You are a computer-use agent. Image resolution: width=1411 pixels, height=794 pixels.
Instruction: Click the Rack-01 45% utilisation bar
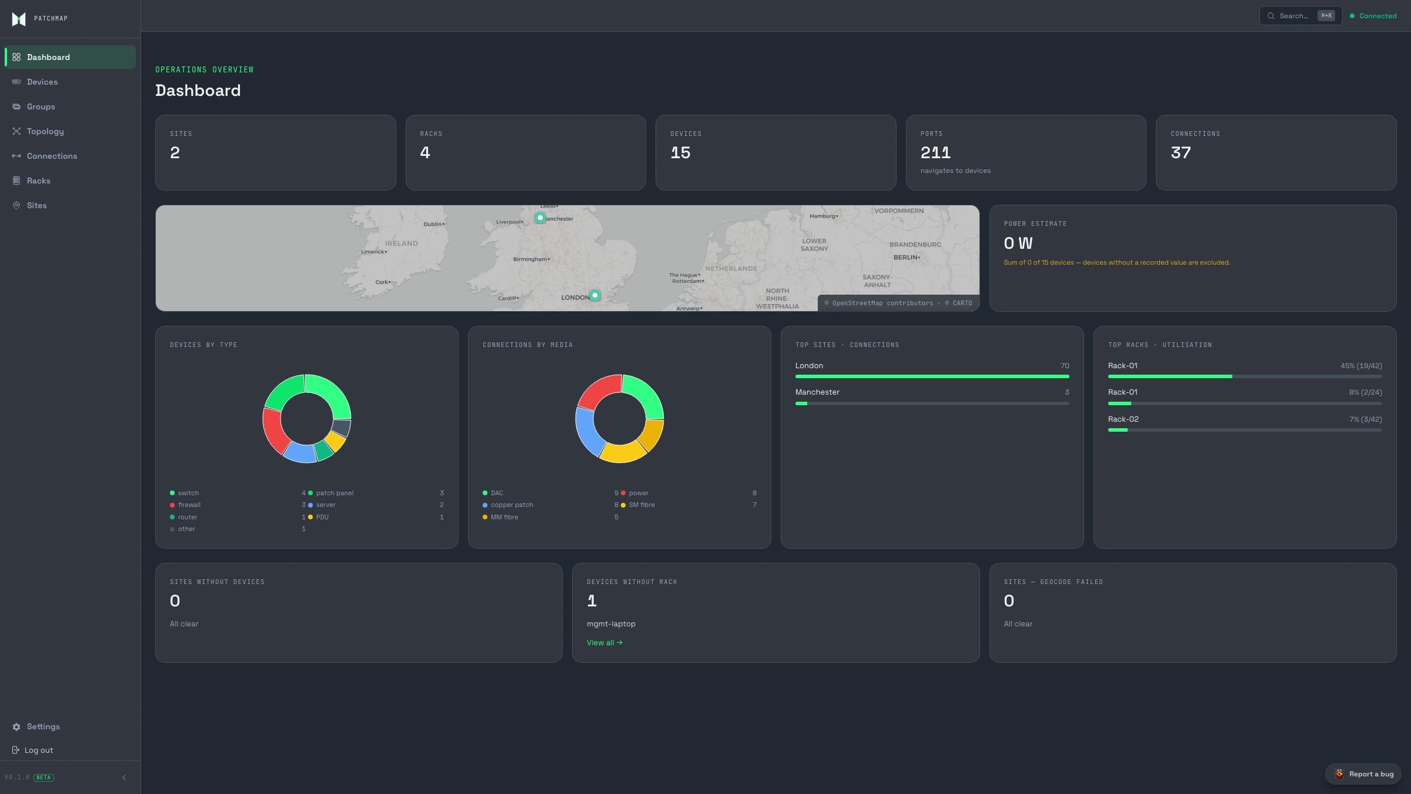(1245, 376)
